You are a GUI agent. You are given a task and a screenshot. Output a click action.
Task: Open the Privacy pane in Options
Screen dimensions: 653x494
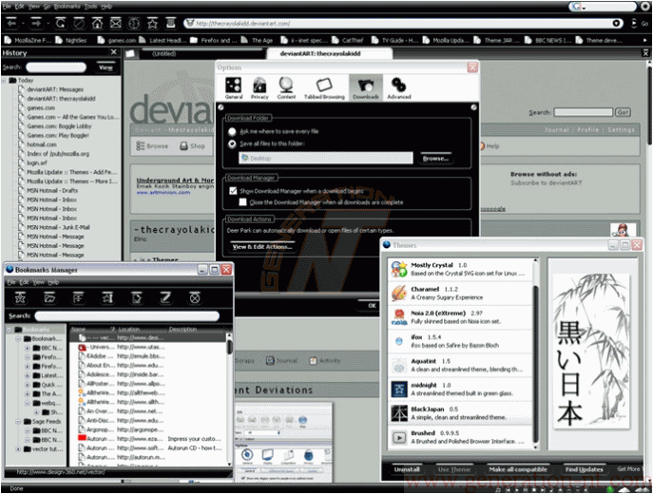pyautogui.click(x=259, y=87)
